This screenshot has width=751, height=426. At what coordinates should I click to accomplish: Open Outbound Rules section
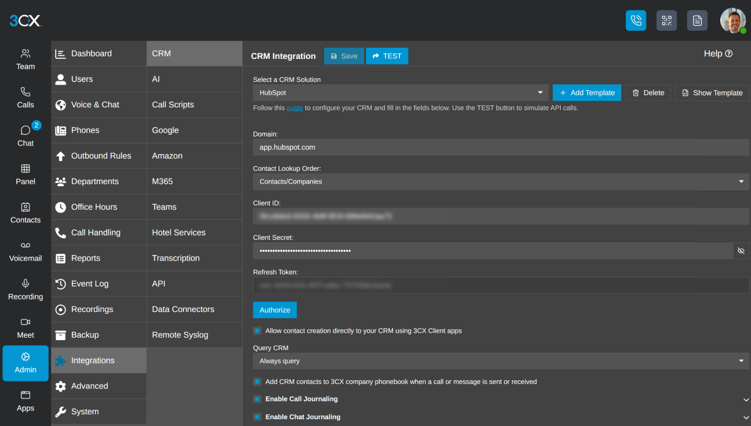(99, 156)
